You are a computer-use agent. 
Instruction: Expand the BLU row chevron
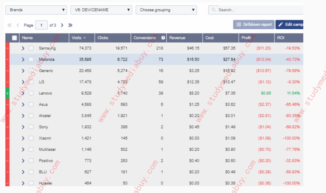click(23, 172)
